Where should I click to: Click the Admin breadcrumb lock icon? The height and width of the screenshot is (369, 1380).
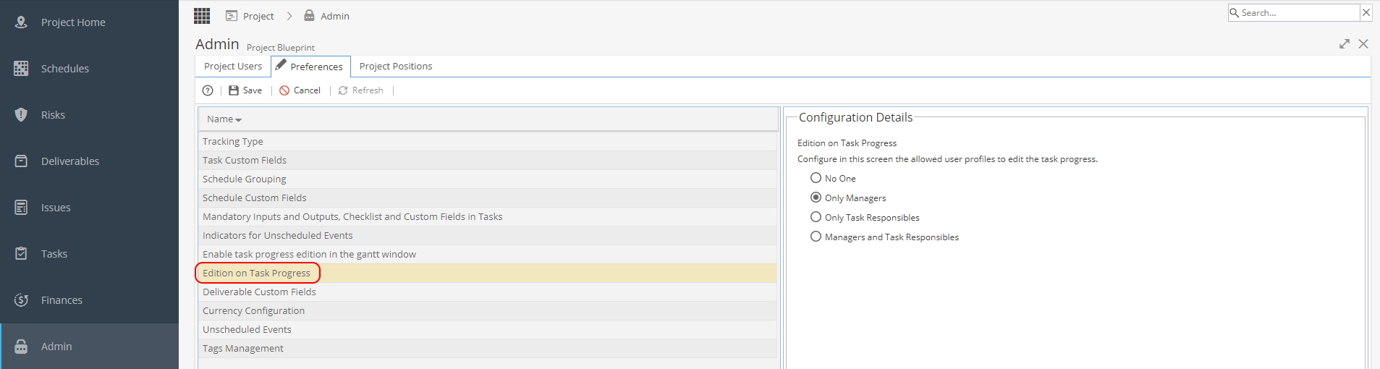click(309, 16)
